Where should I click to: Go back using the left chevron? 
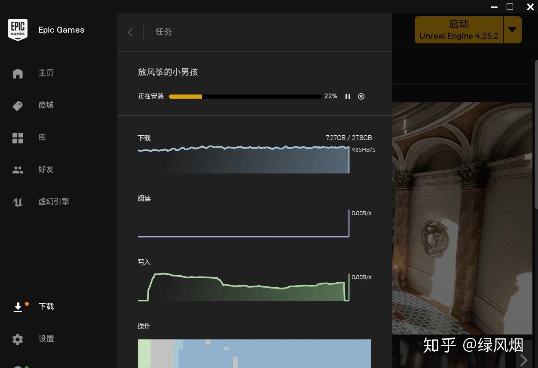[x=130, y=32]
